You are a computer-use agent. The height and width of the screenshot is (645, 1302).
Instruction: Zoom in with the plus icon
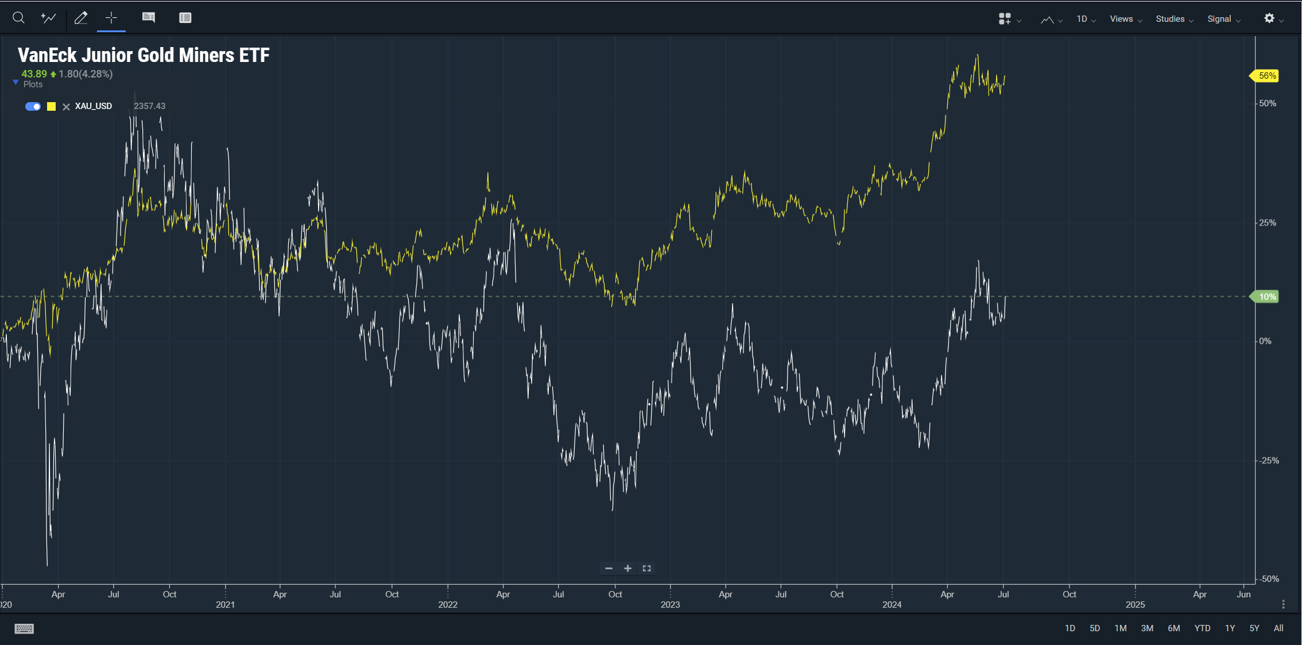[x=628, y=568]
